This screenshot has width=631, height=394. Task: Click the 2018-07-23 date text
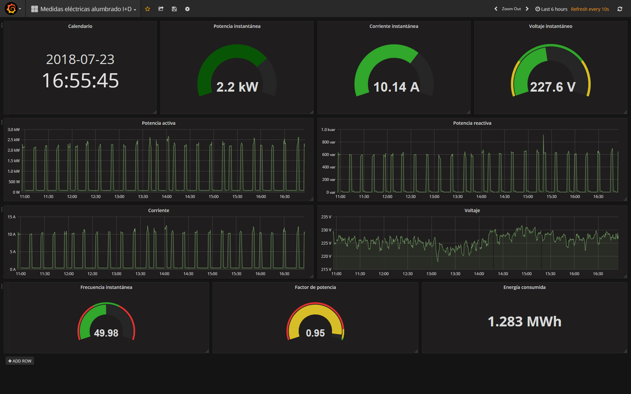pos(80,59)
